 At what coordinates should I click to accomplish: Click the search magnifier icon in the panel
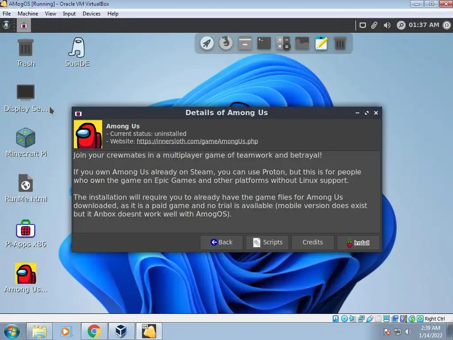tap(401, 25)
